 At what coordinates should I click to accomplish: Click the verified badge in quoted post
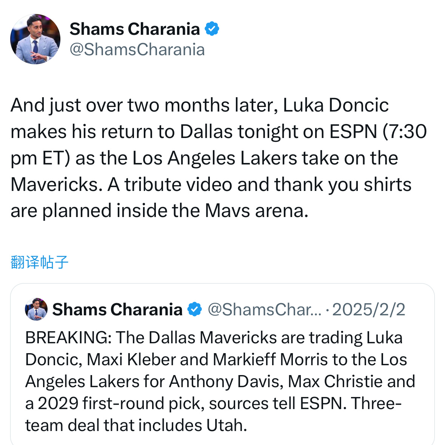click(x=195, y=309)
